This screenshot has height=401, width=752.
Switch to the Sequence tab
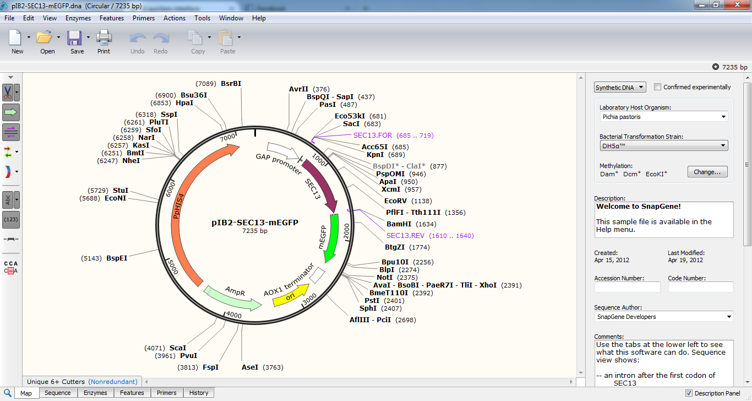[x=58, y=393]
